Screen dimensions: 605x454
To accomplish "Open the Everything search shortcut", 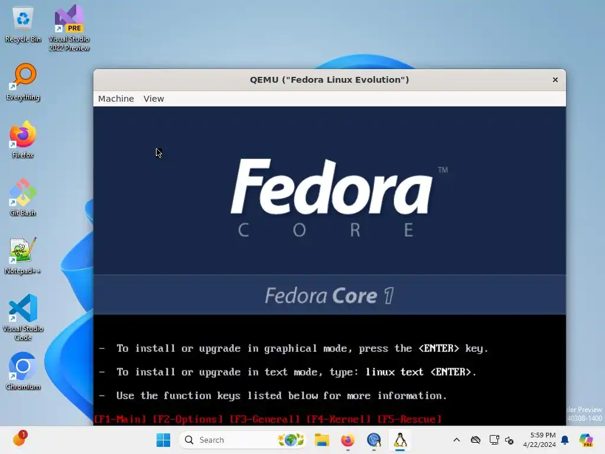I will 23,82.
